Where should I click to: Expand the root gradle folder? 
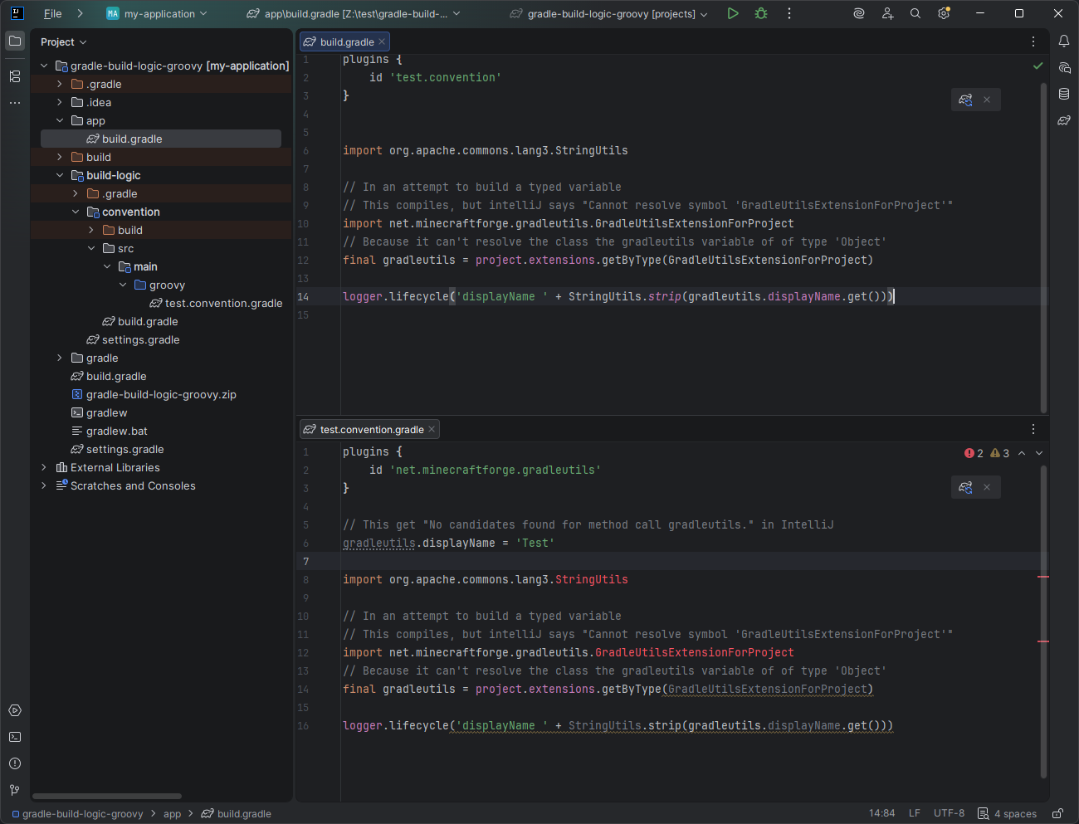tap(60, 358)
